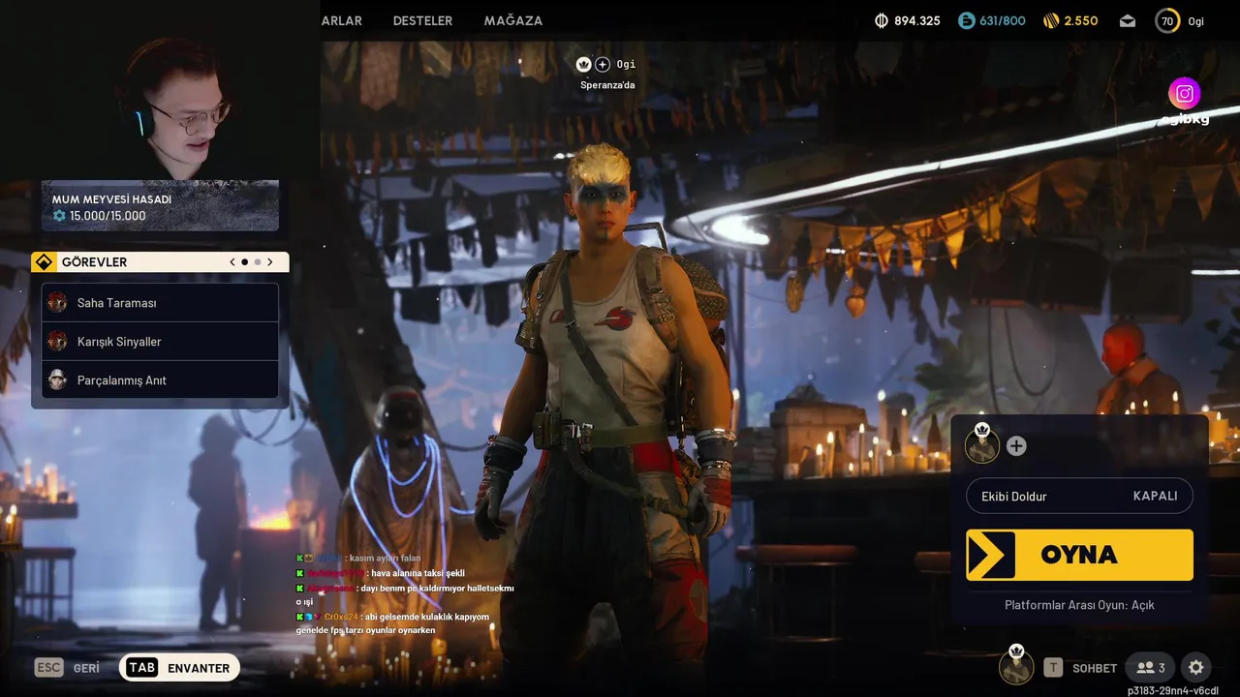Open the Parçalanmış Anıt quest
The image size is (1240, 697).
[160, 380]
